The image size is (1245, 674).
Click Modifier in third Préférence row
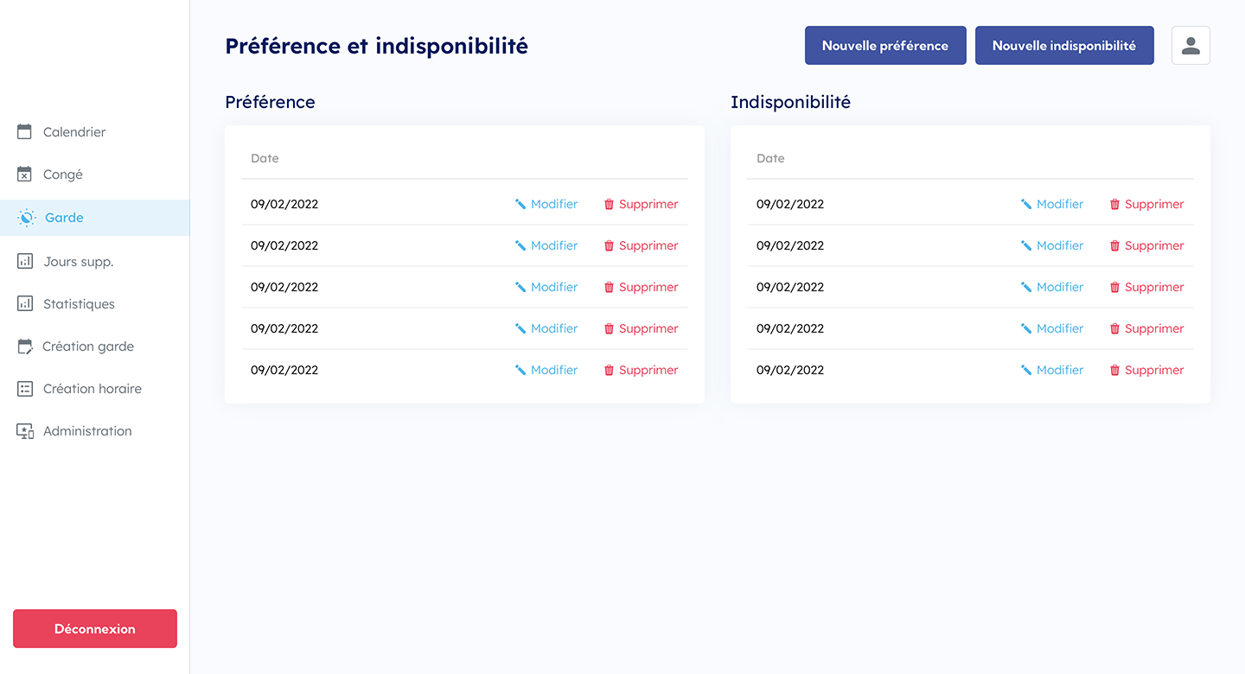[553, 288]
